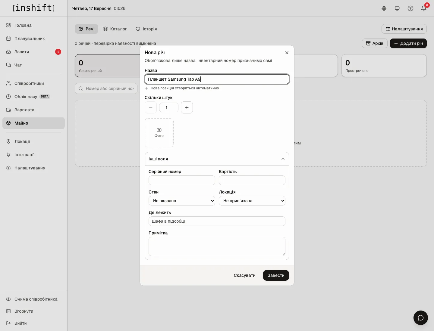Screen dimensions: 434x331
Task: Open Налаштування button at top right
Action: 404,29
